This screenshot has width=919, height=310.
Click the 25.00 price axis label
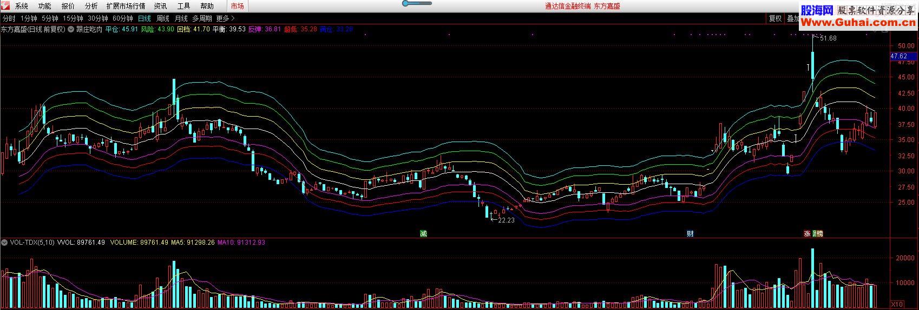coord(906,202)
